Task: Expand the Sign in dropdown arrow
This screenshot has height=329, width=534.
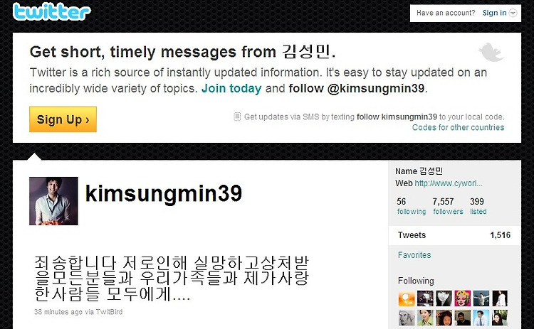Action: click(513, 13)
